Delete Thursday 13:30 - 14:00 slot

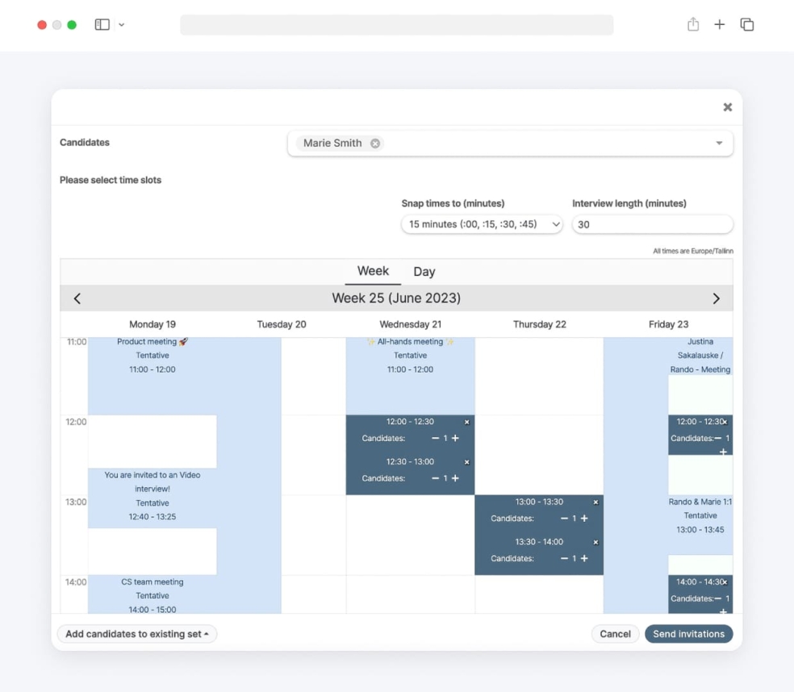pos(596,542)
